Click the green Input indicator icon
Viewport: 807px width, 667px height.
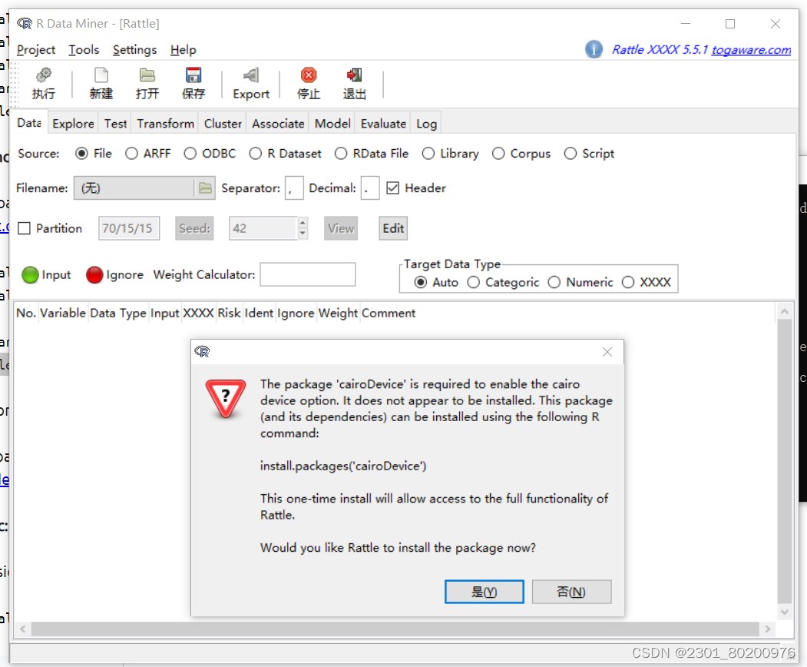31,275
